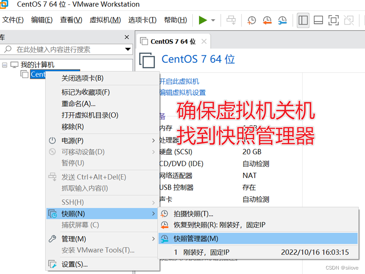
Task: Click Snapshot Manager toolbar icon
Action: (282, 20)
